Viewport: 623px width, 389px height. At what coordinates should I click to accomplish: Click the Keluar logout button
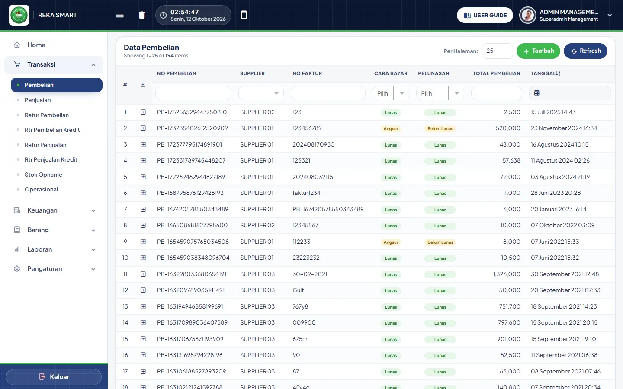tap(54, 377)
